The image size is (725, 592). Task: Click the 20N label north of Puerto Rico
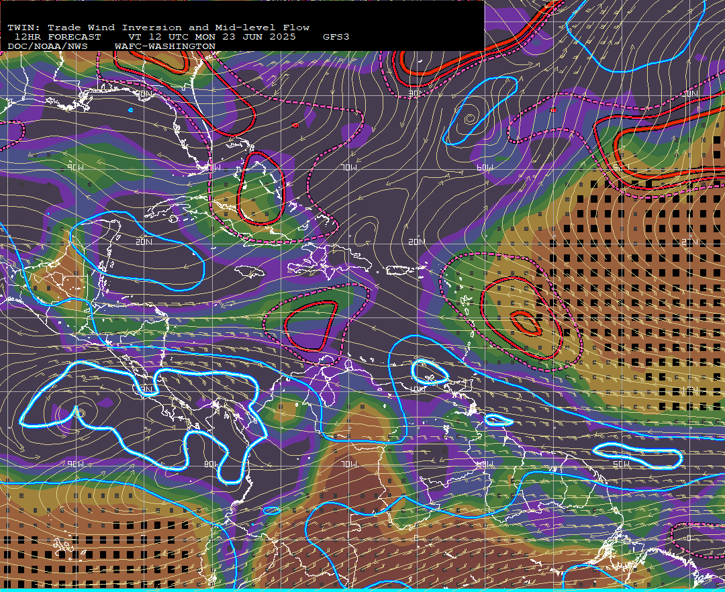tap(417, 242)
